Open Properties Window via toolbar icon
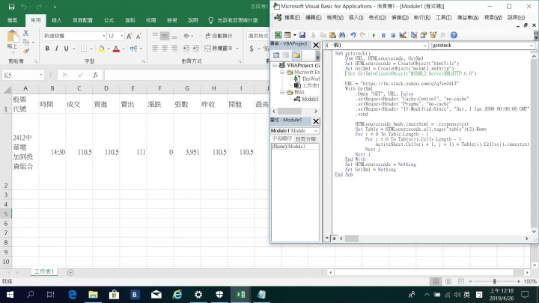This screenshot has height=303, width=539. click(424, 35)
